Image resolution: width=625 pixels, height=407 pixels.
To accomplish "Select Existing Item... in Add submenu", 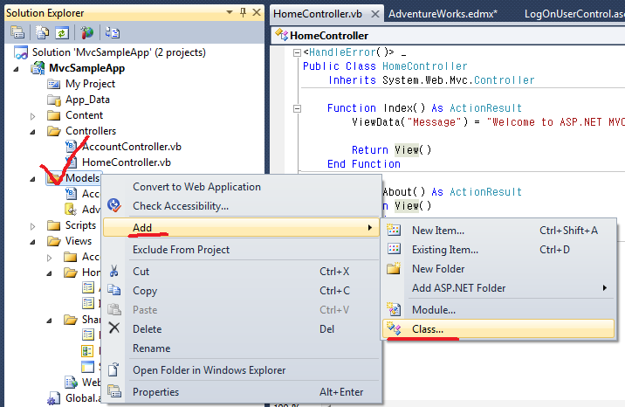I will point(498,250).
